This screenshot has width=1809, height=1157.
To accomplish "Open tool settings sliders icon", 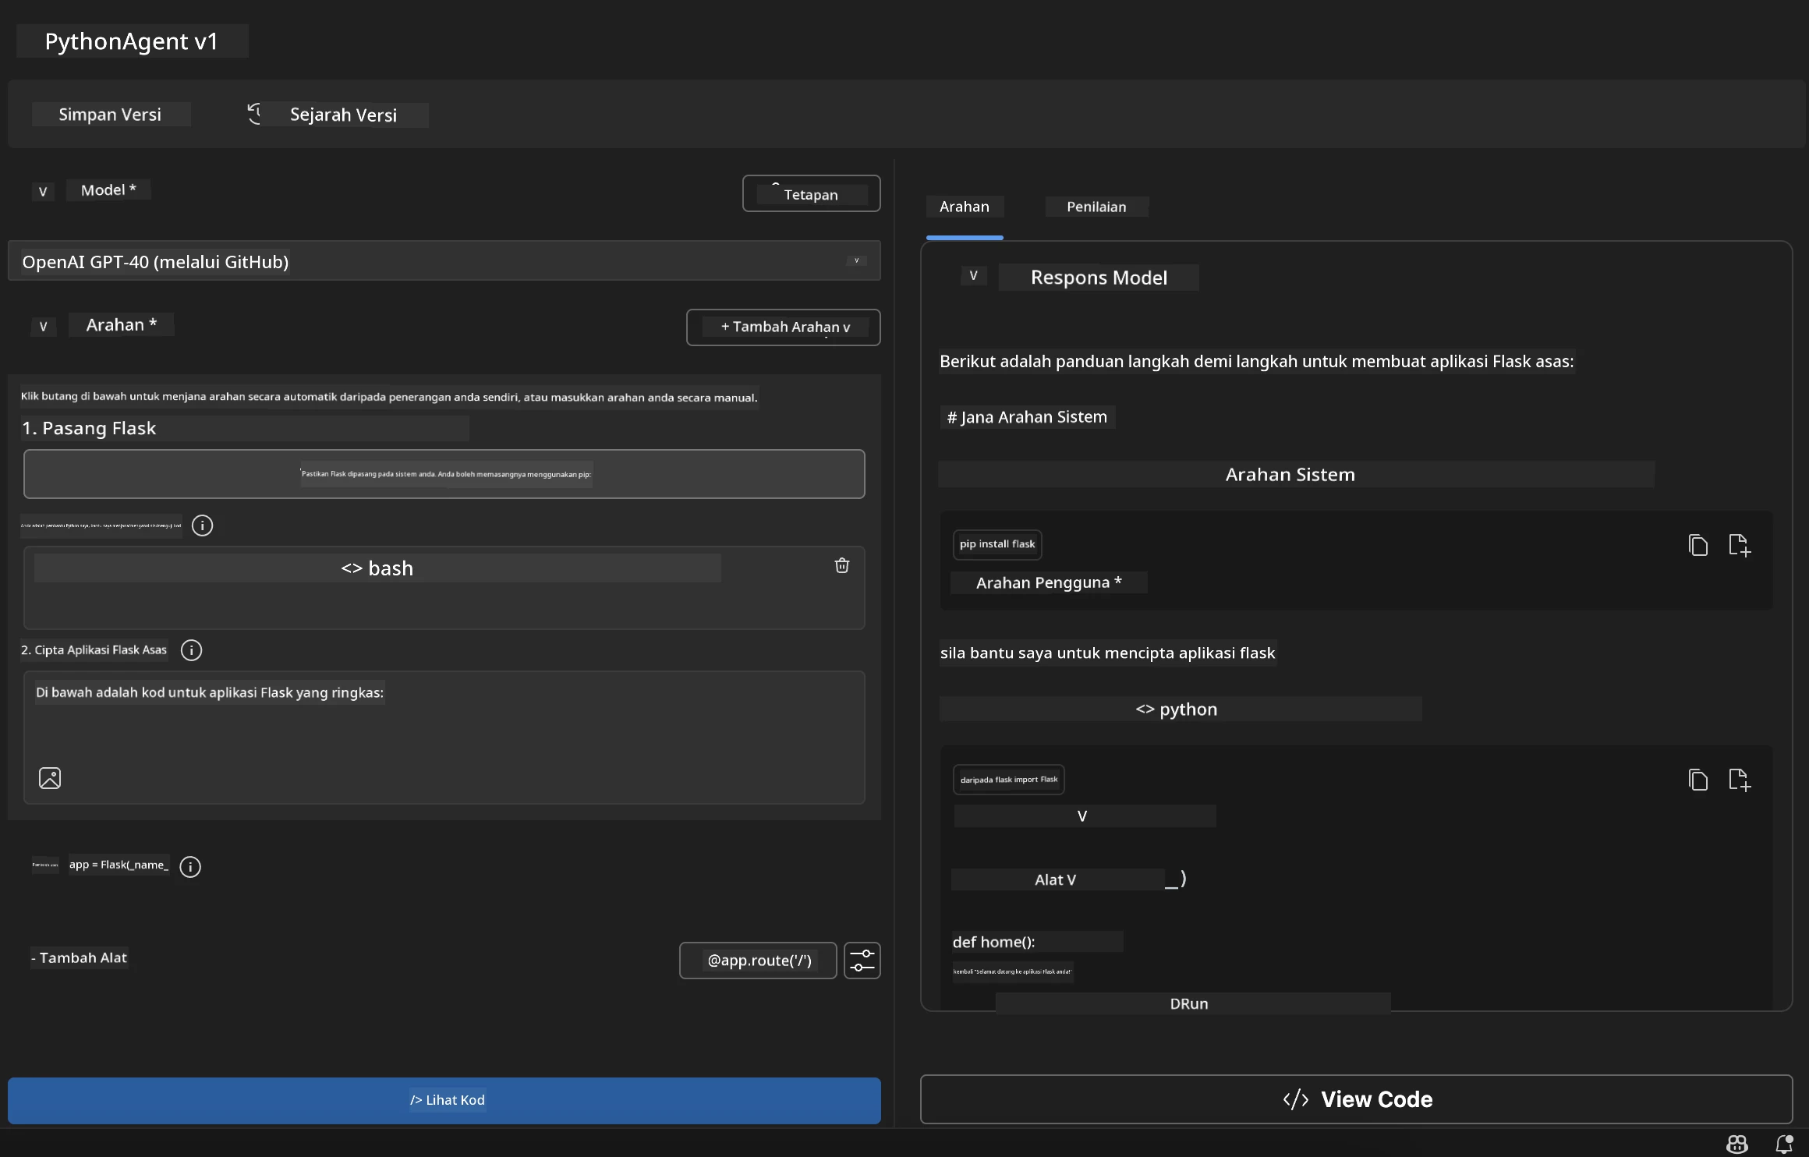I will tap(862, 961).
